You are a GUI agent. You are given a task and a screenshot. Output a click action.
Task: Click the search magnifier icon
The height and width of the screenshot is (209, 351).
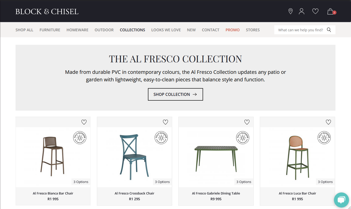(x=329, y=30)
